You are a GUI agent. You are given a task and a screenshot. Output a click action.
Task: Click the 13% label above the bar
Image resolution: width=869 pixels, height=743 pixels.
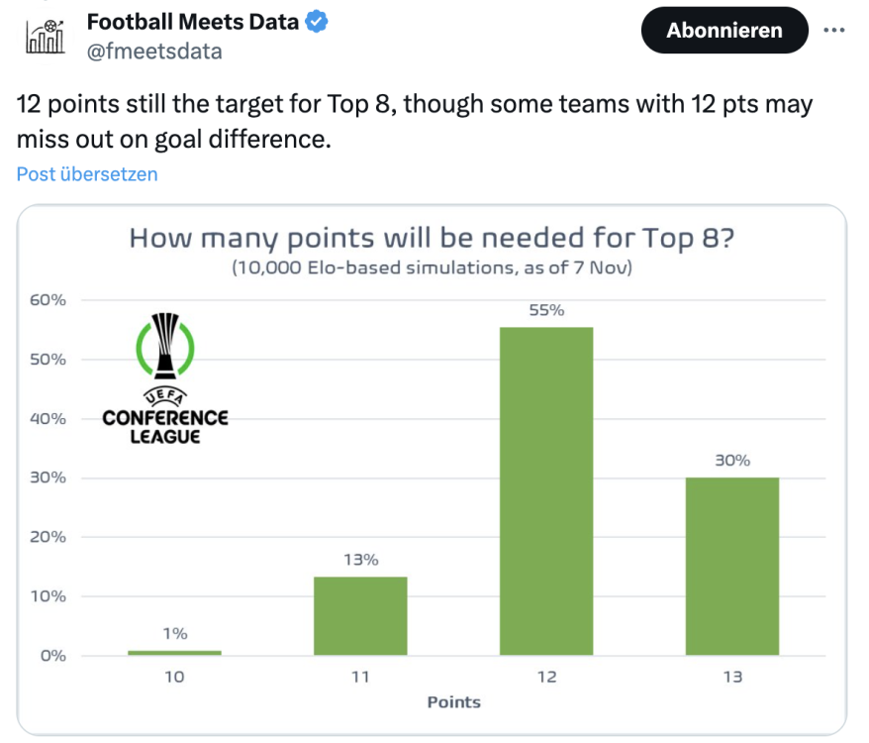click(360, 560)
